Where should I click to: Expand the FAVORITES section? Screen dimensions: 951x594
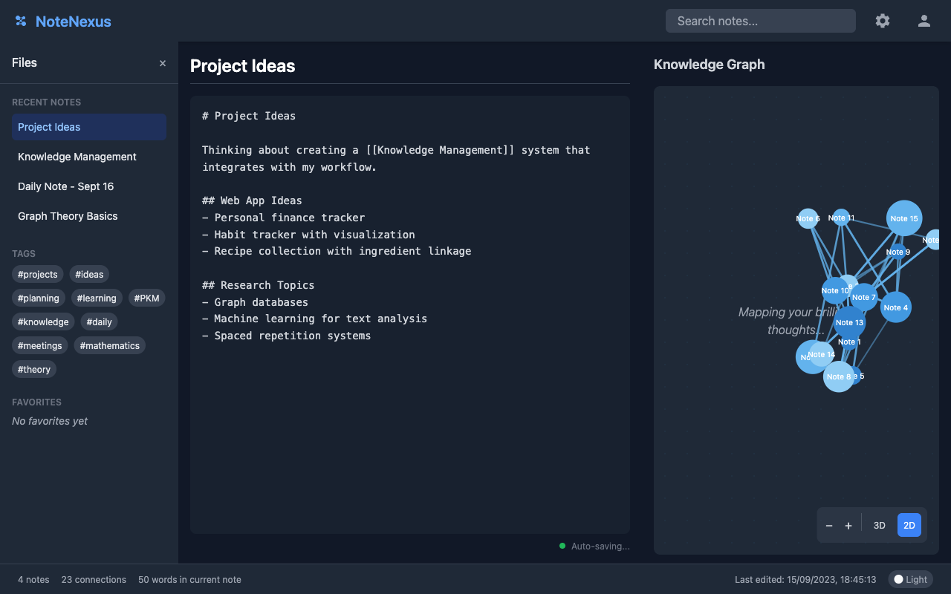[x=36, y=402]
